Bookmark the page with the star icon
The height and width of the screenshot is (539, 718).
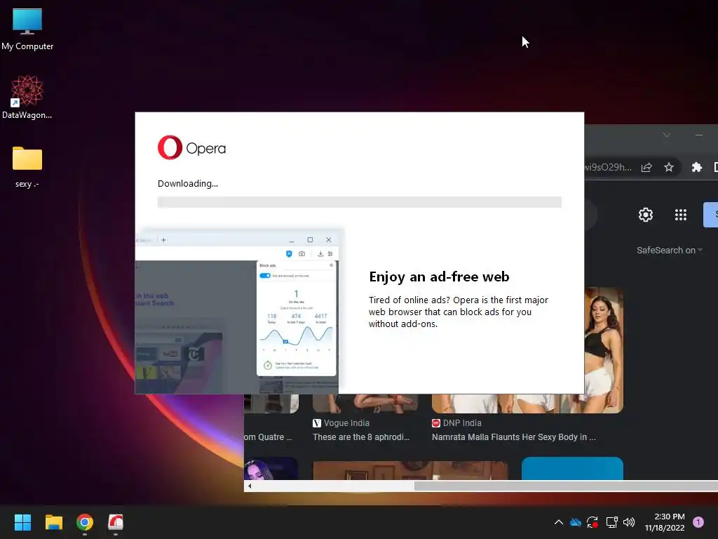[x=668, y=167]
